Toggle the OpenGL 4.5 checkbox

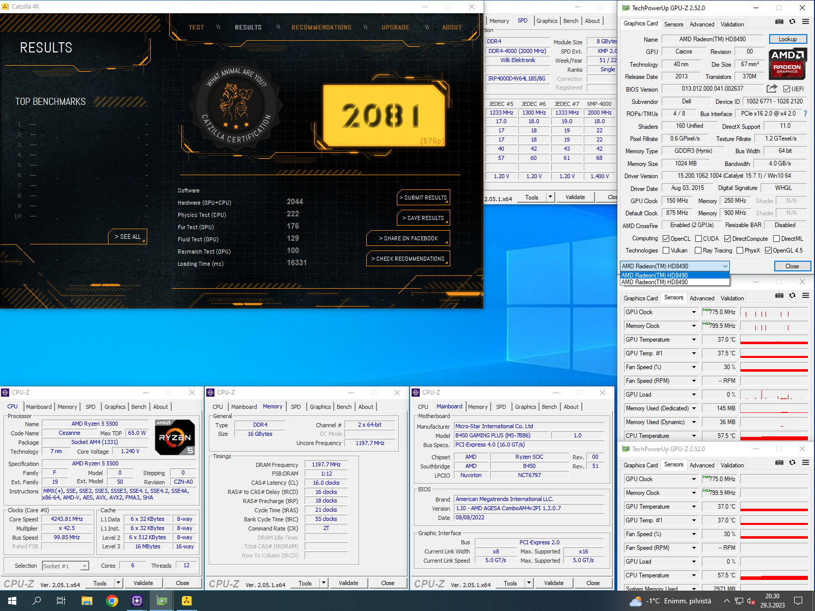coord(768,250)
